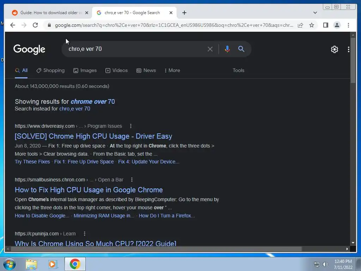Viewport: 361px width, 271px height.
Task: Launch Windows Media Player from the taskbar
Action: (x=52, y=264)
